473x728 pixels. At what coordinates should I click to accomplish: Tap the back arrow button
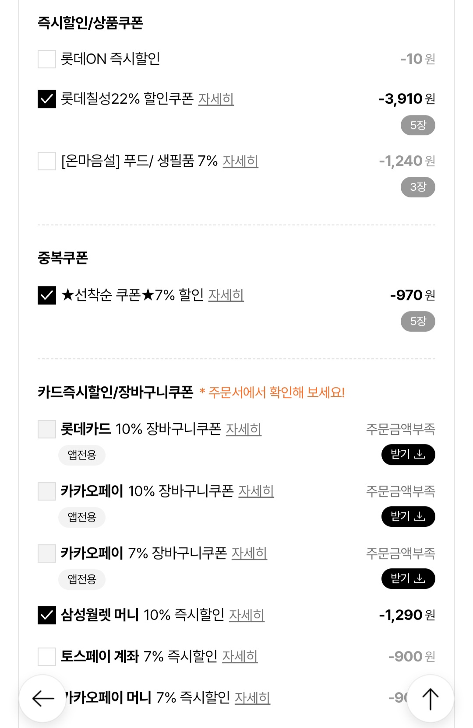42,698
